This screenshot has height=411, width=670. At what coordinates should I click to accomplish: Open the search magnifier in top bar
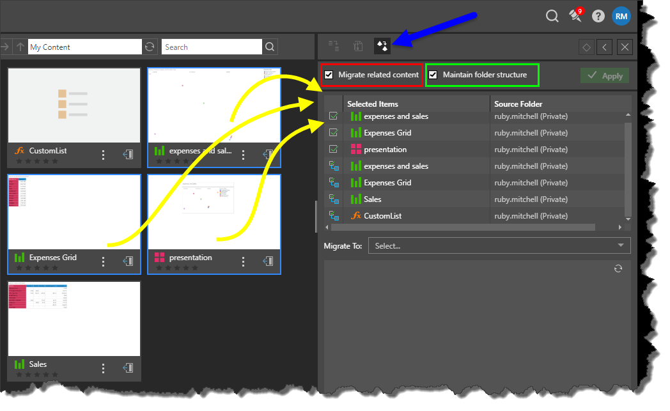pos(552,16)
